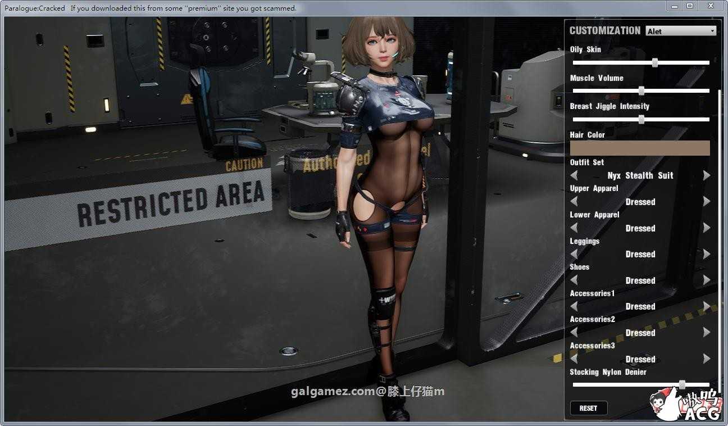Select previous Outfit Set with left arrow

click(574, 175)
